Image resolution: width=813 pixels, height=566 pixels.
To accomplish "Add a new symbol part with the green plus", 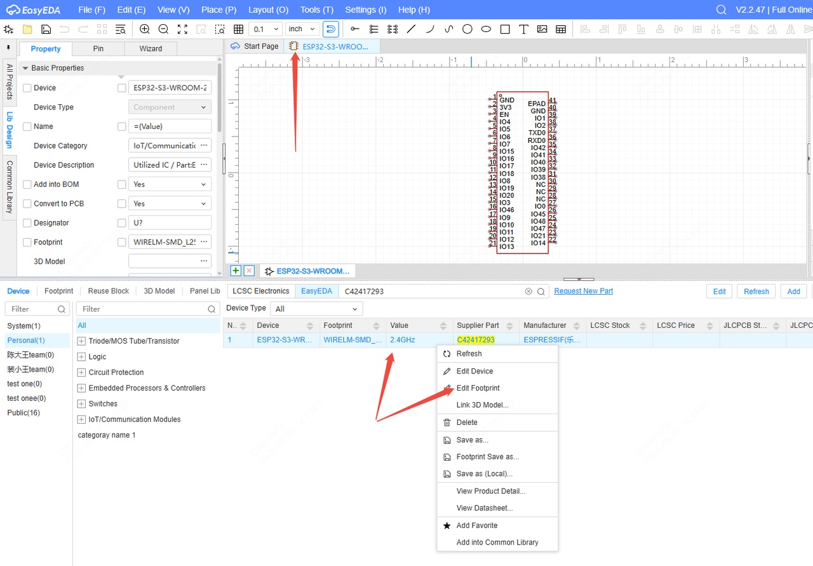I will (x=236, y=271).
